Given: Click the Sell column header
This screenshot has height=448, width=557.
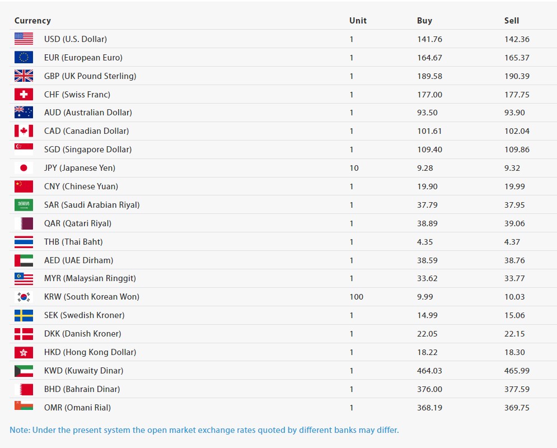Looking at the screenshot, I should point(511,21).
